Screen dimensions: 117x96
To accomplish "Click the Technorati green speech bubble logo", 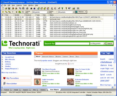I will click(x=4, y=43).
